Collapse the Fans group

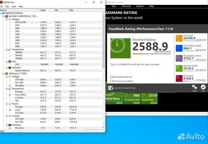pos(7,62)
